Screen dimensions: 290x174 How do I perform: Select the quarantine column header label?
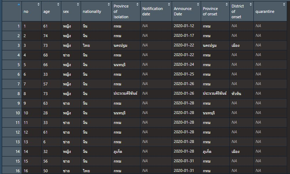[x=265, y=11]
